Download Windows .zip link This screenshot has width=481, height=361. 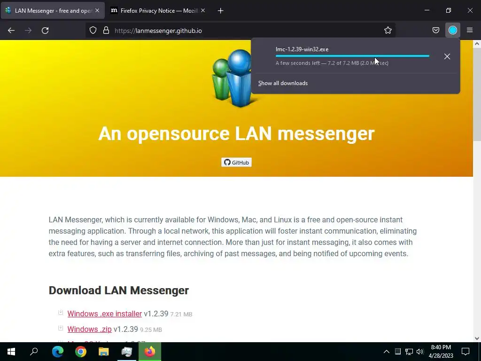click(x=90, y=329)
